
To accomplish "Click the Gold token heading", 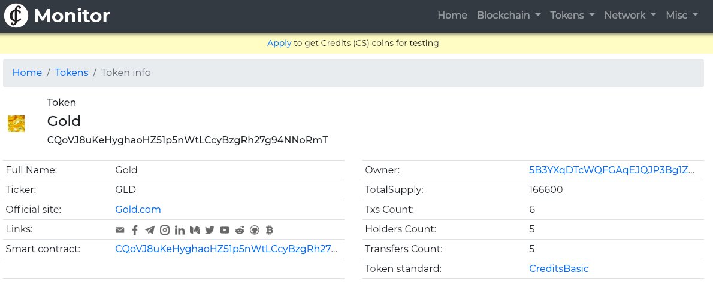I will [x=64, y=121].
